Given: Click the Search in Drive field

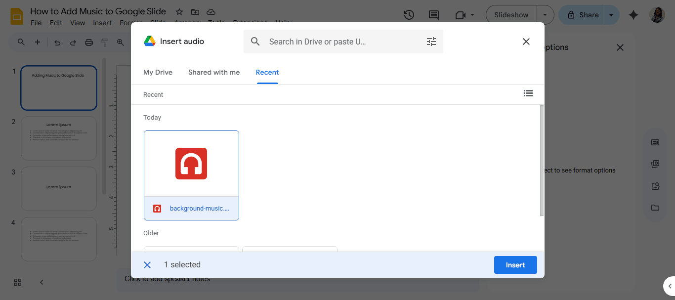Looking at the screenshot, I should tap(343, 42).
